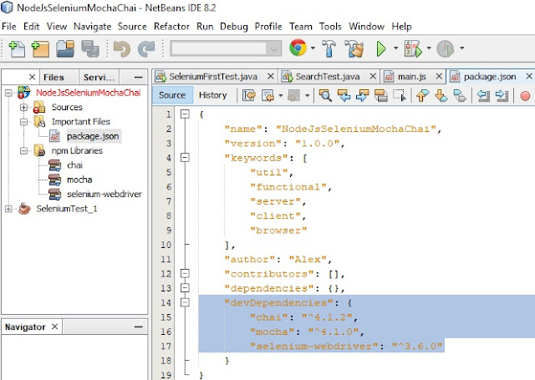The image size is (535, 380).
Task: Click the "author" key in the editor
Action: click(x=249, y=260)
